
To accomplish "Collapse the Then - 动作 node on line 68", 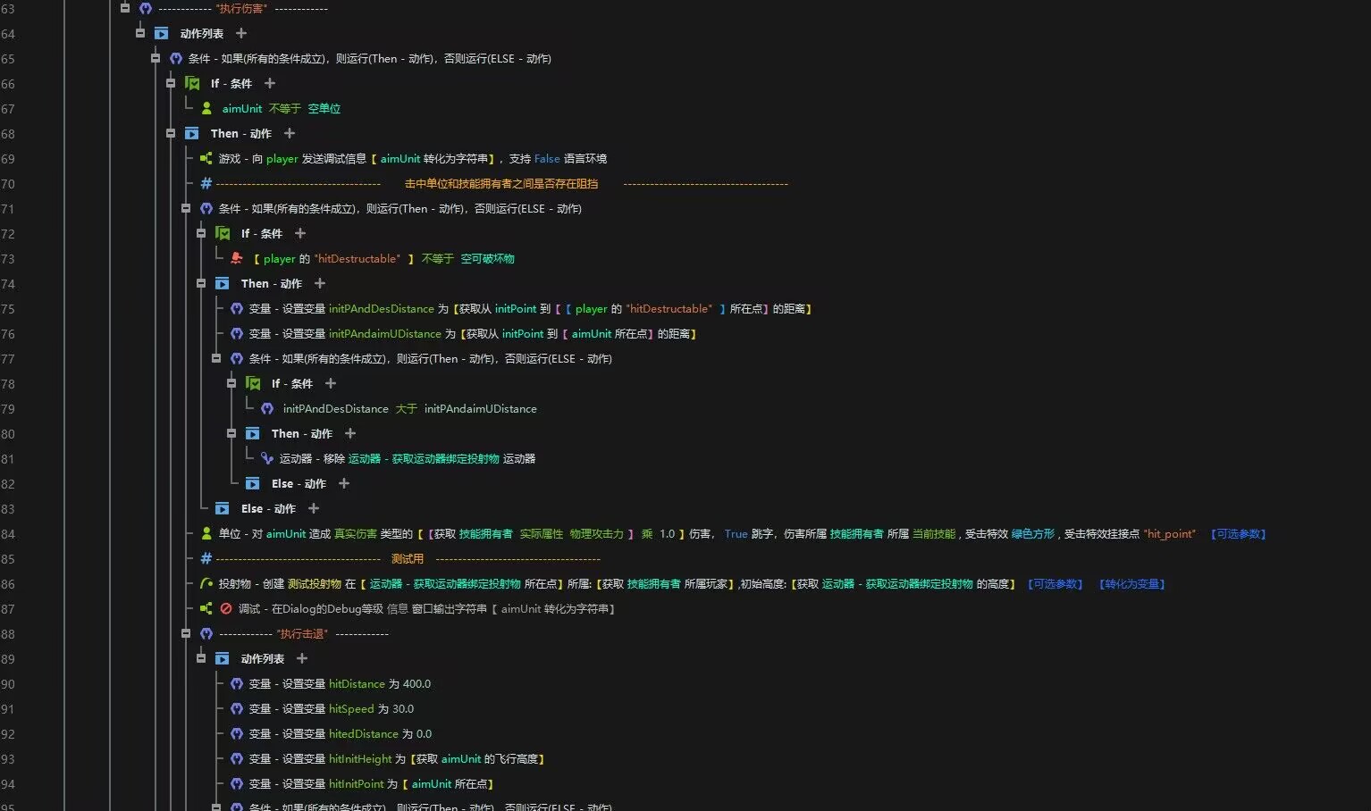I will (x=171, y=133).
